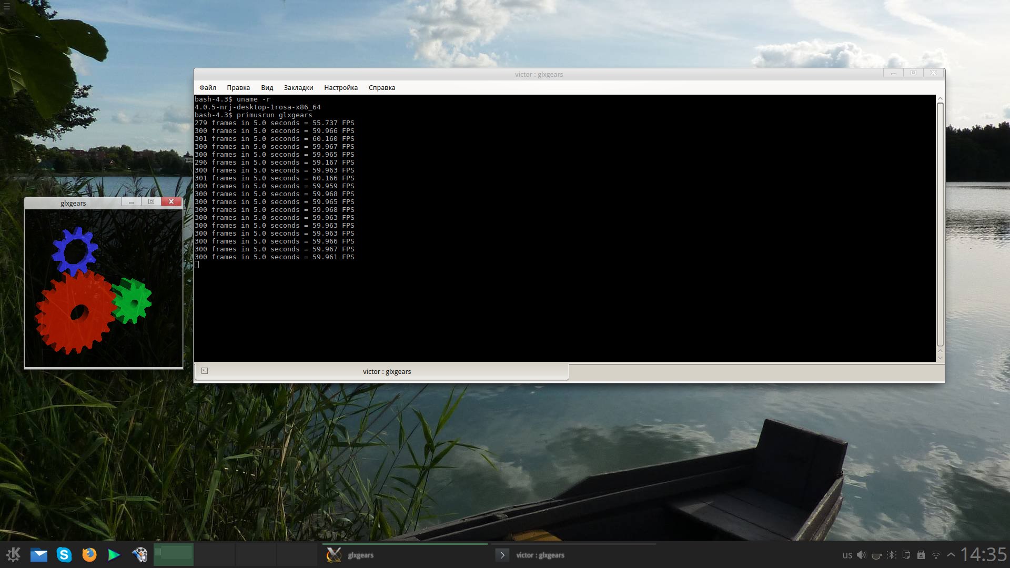Launch the mail client from the taskbar
This screenshot has width=1010, height=568.
(38, 554)
